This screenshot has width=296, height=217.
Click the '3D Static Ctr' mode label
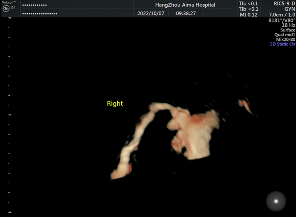coord(283,44)
